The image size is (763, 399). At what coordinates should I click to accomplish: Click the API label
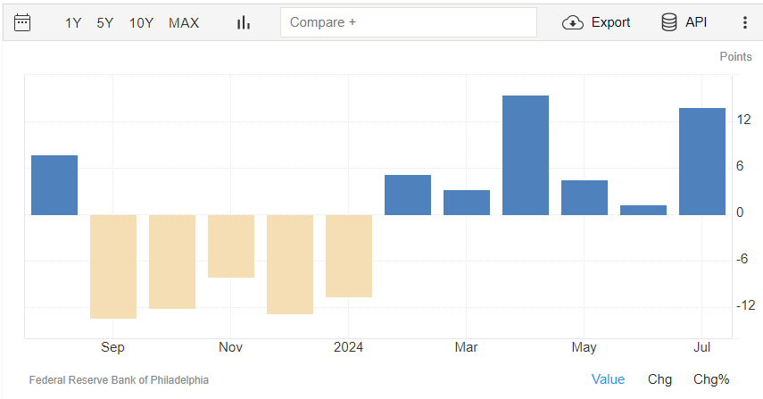click(696, 22)
